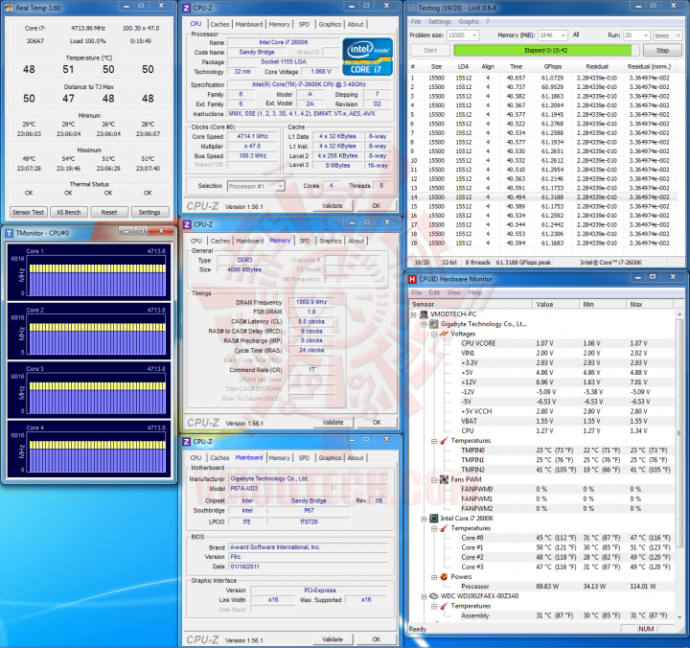Collapse the Fans PWM tree node
The width and height of the screenshot is (690, 648).
[434, 480]
